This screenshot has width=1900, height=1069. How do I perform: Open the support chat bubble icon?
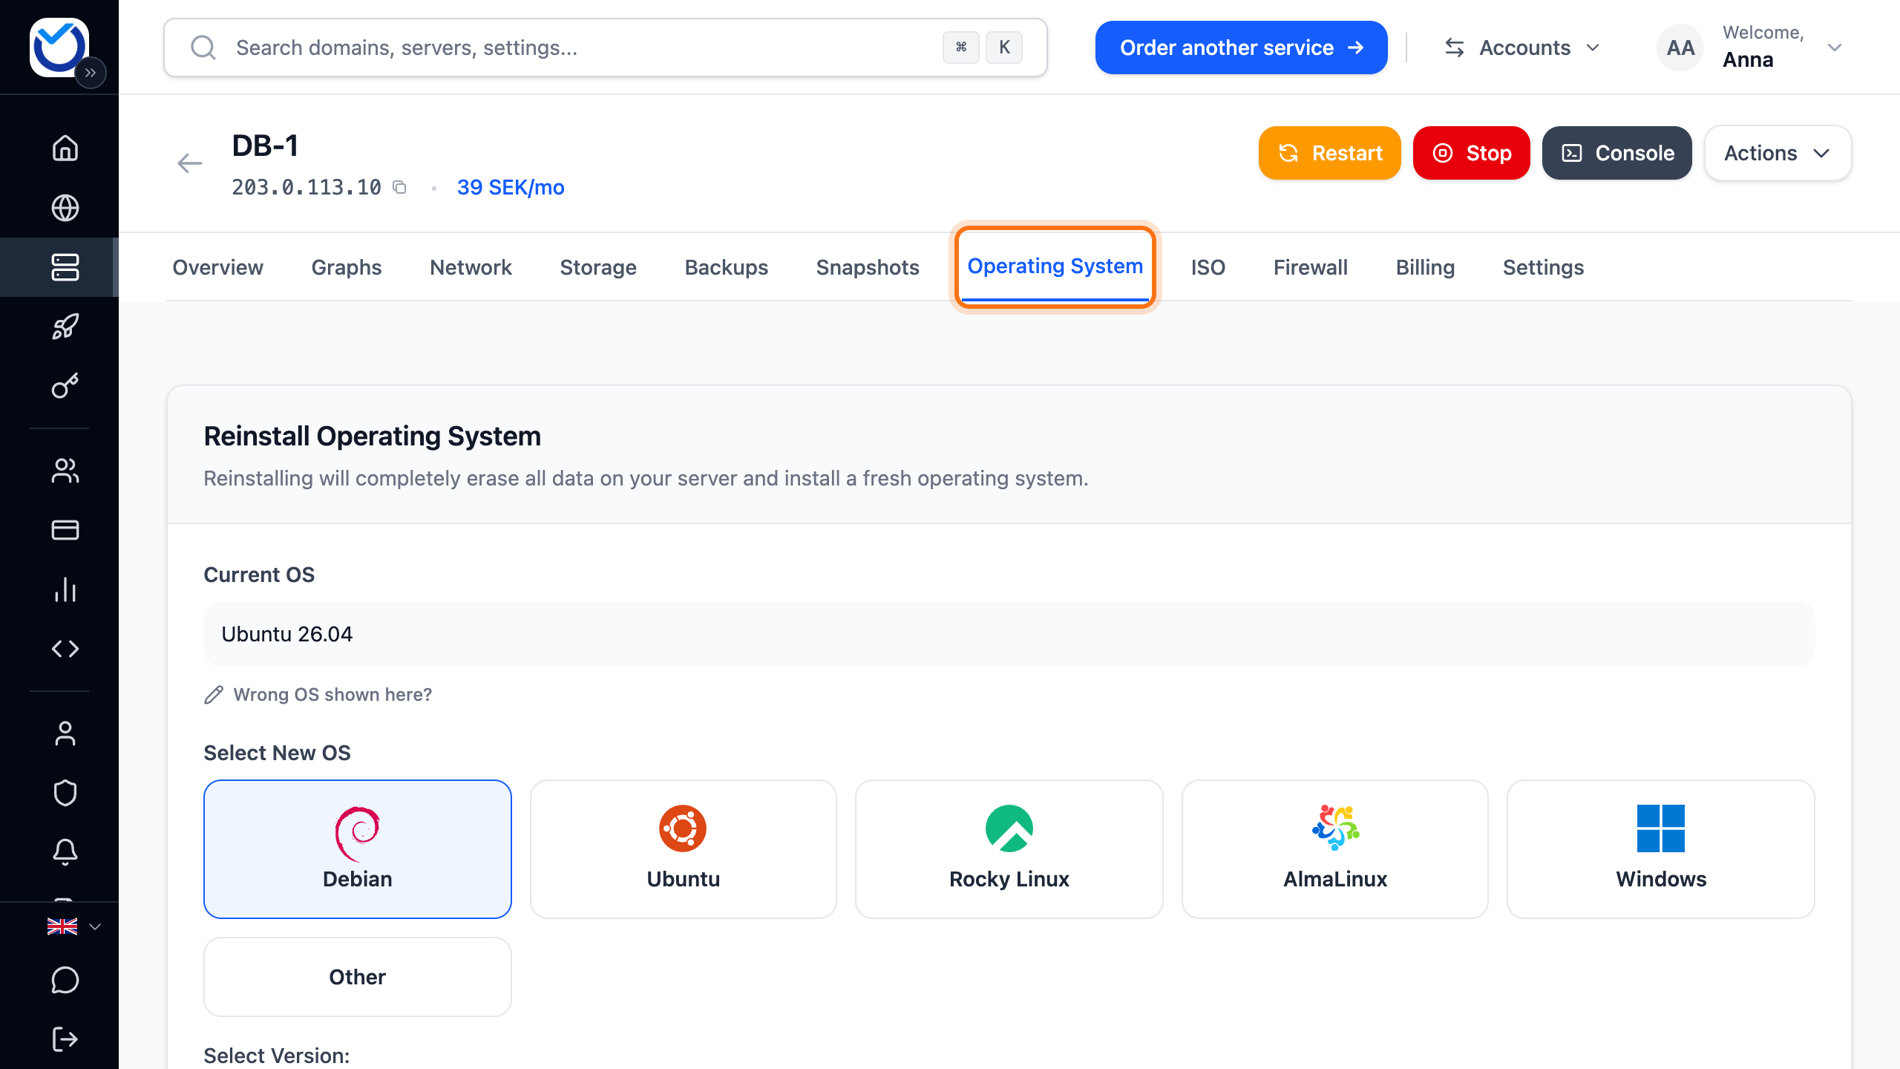click(65, 980)
